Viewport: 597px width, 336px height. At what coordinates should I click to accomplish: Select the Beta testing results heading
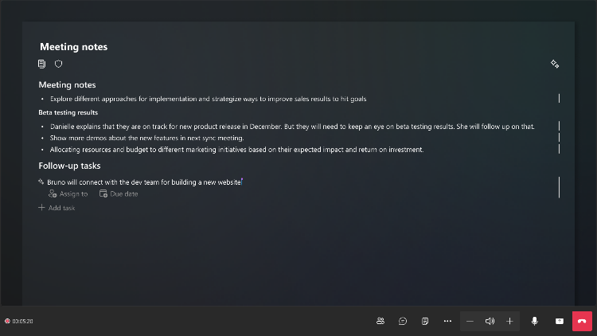pyautogui.click(x=68, y=112)
